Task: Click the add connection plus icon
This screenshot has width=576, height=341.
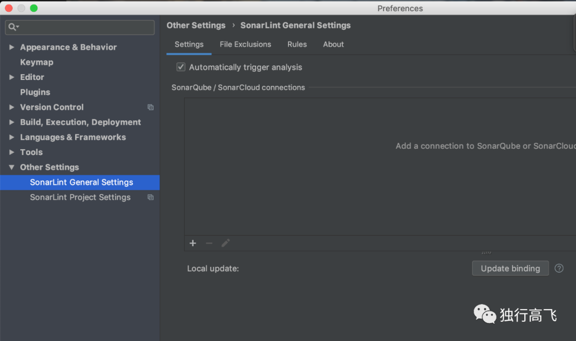Action: point(193,243)
